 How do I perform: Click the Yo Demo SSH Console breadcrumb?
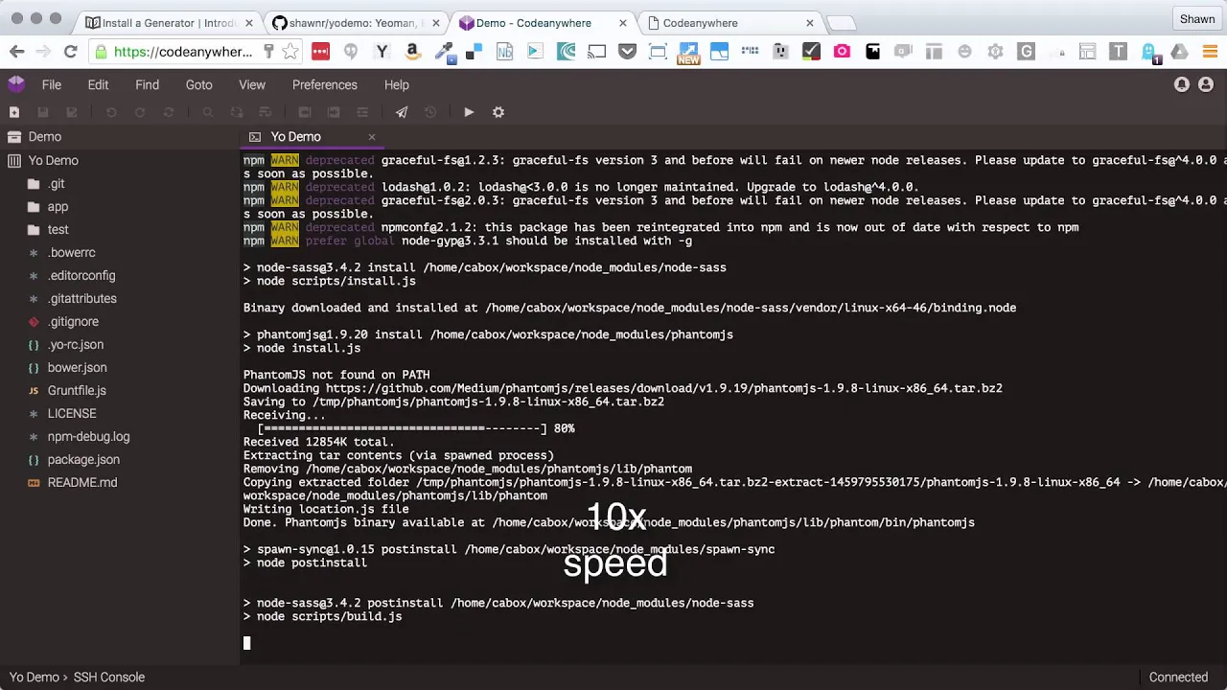(x=77, y=677)
